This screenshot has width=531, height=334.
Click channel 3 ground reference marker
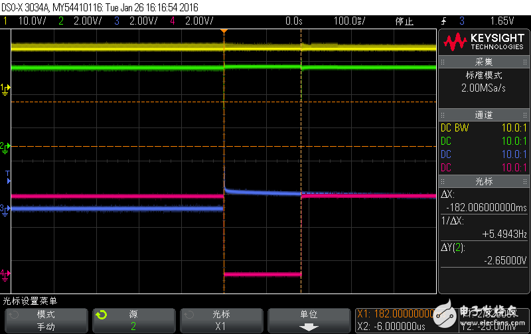pyautogui.click(x=5, y=209)
